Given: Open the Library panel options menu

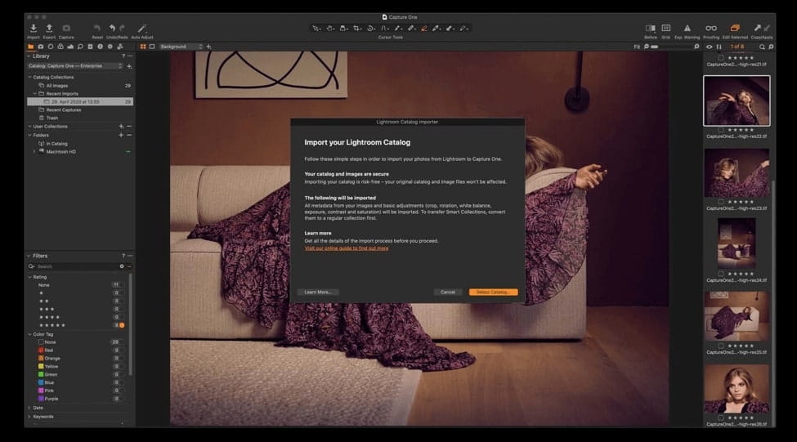Looking at the screenshot, I should [x=130, y=56].
